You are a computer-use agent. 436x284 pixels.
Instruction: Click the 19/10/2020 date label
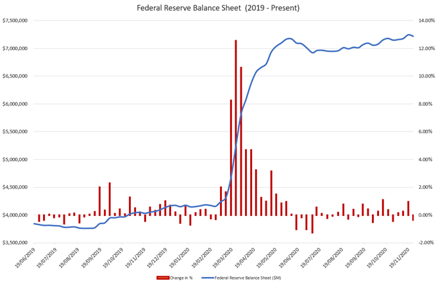coord(377,258)
